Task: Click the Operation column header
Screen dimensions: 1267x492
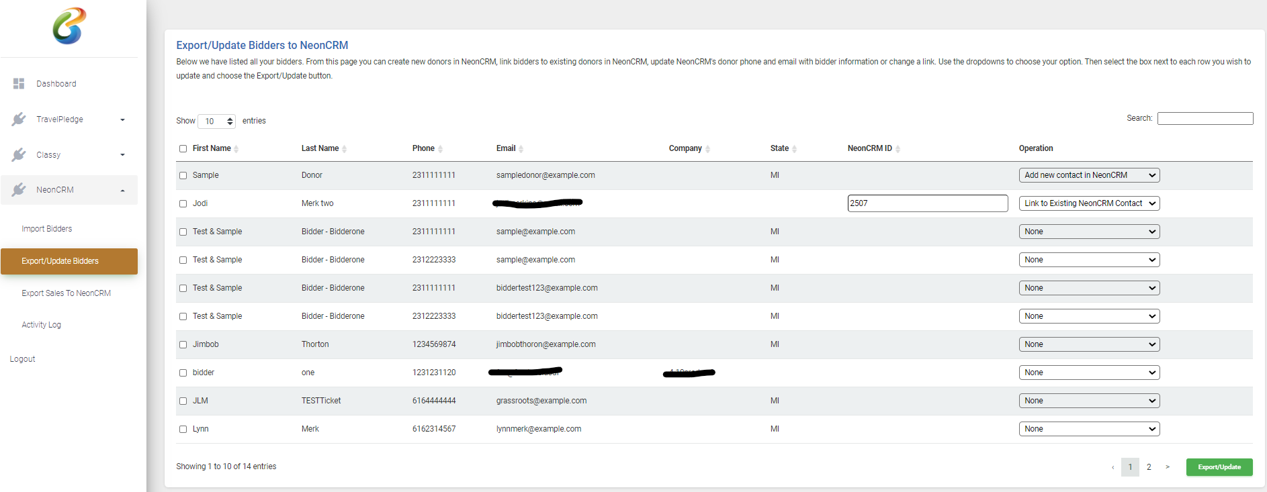Action: click(1036, 148)
